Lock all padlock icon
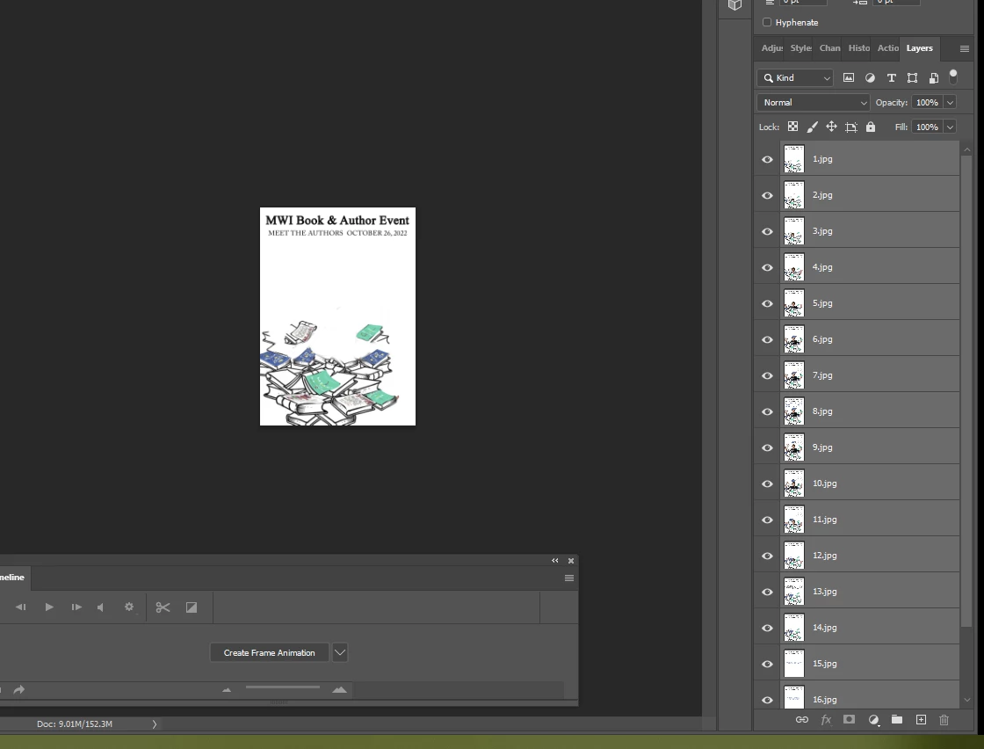 [871, 127]
